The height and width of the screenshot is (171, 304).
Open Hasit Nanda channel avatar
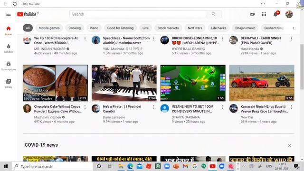pos(233,40)
